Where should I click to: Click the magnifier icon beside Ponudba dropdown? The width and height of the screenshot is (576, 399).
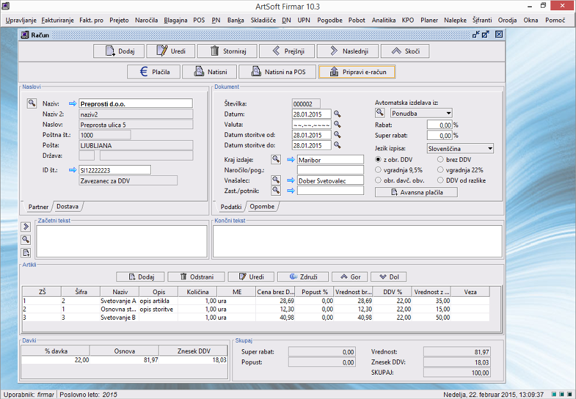click(380, 113)
